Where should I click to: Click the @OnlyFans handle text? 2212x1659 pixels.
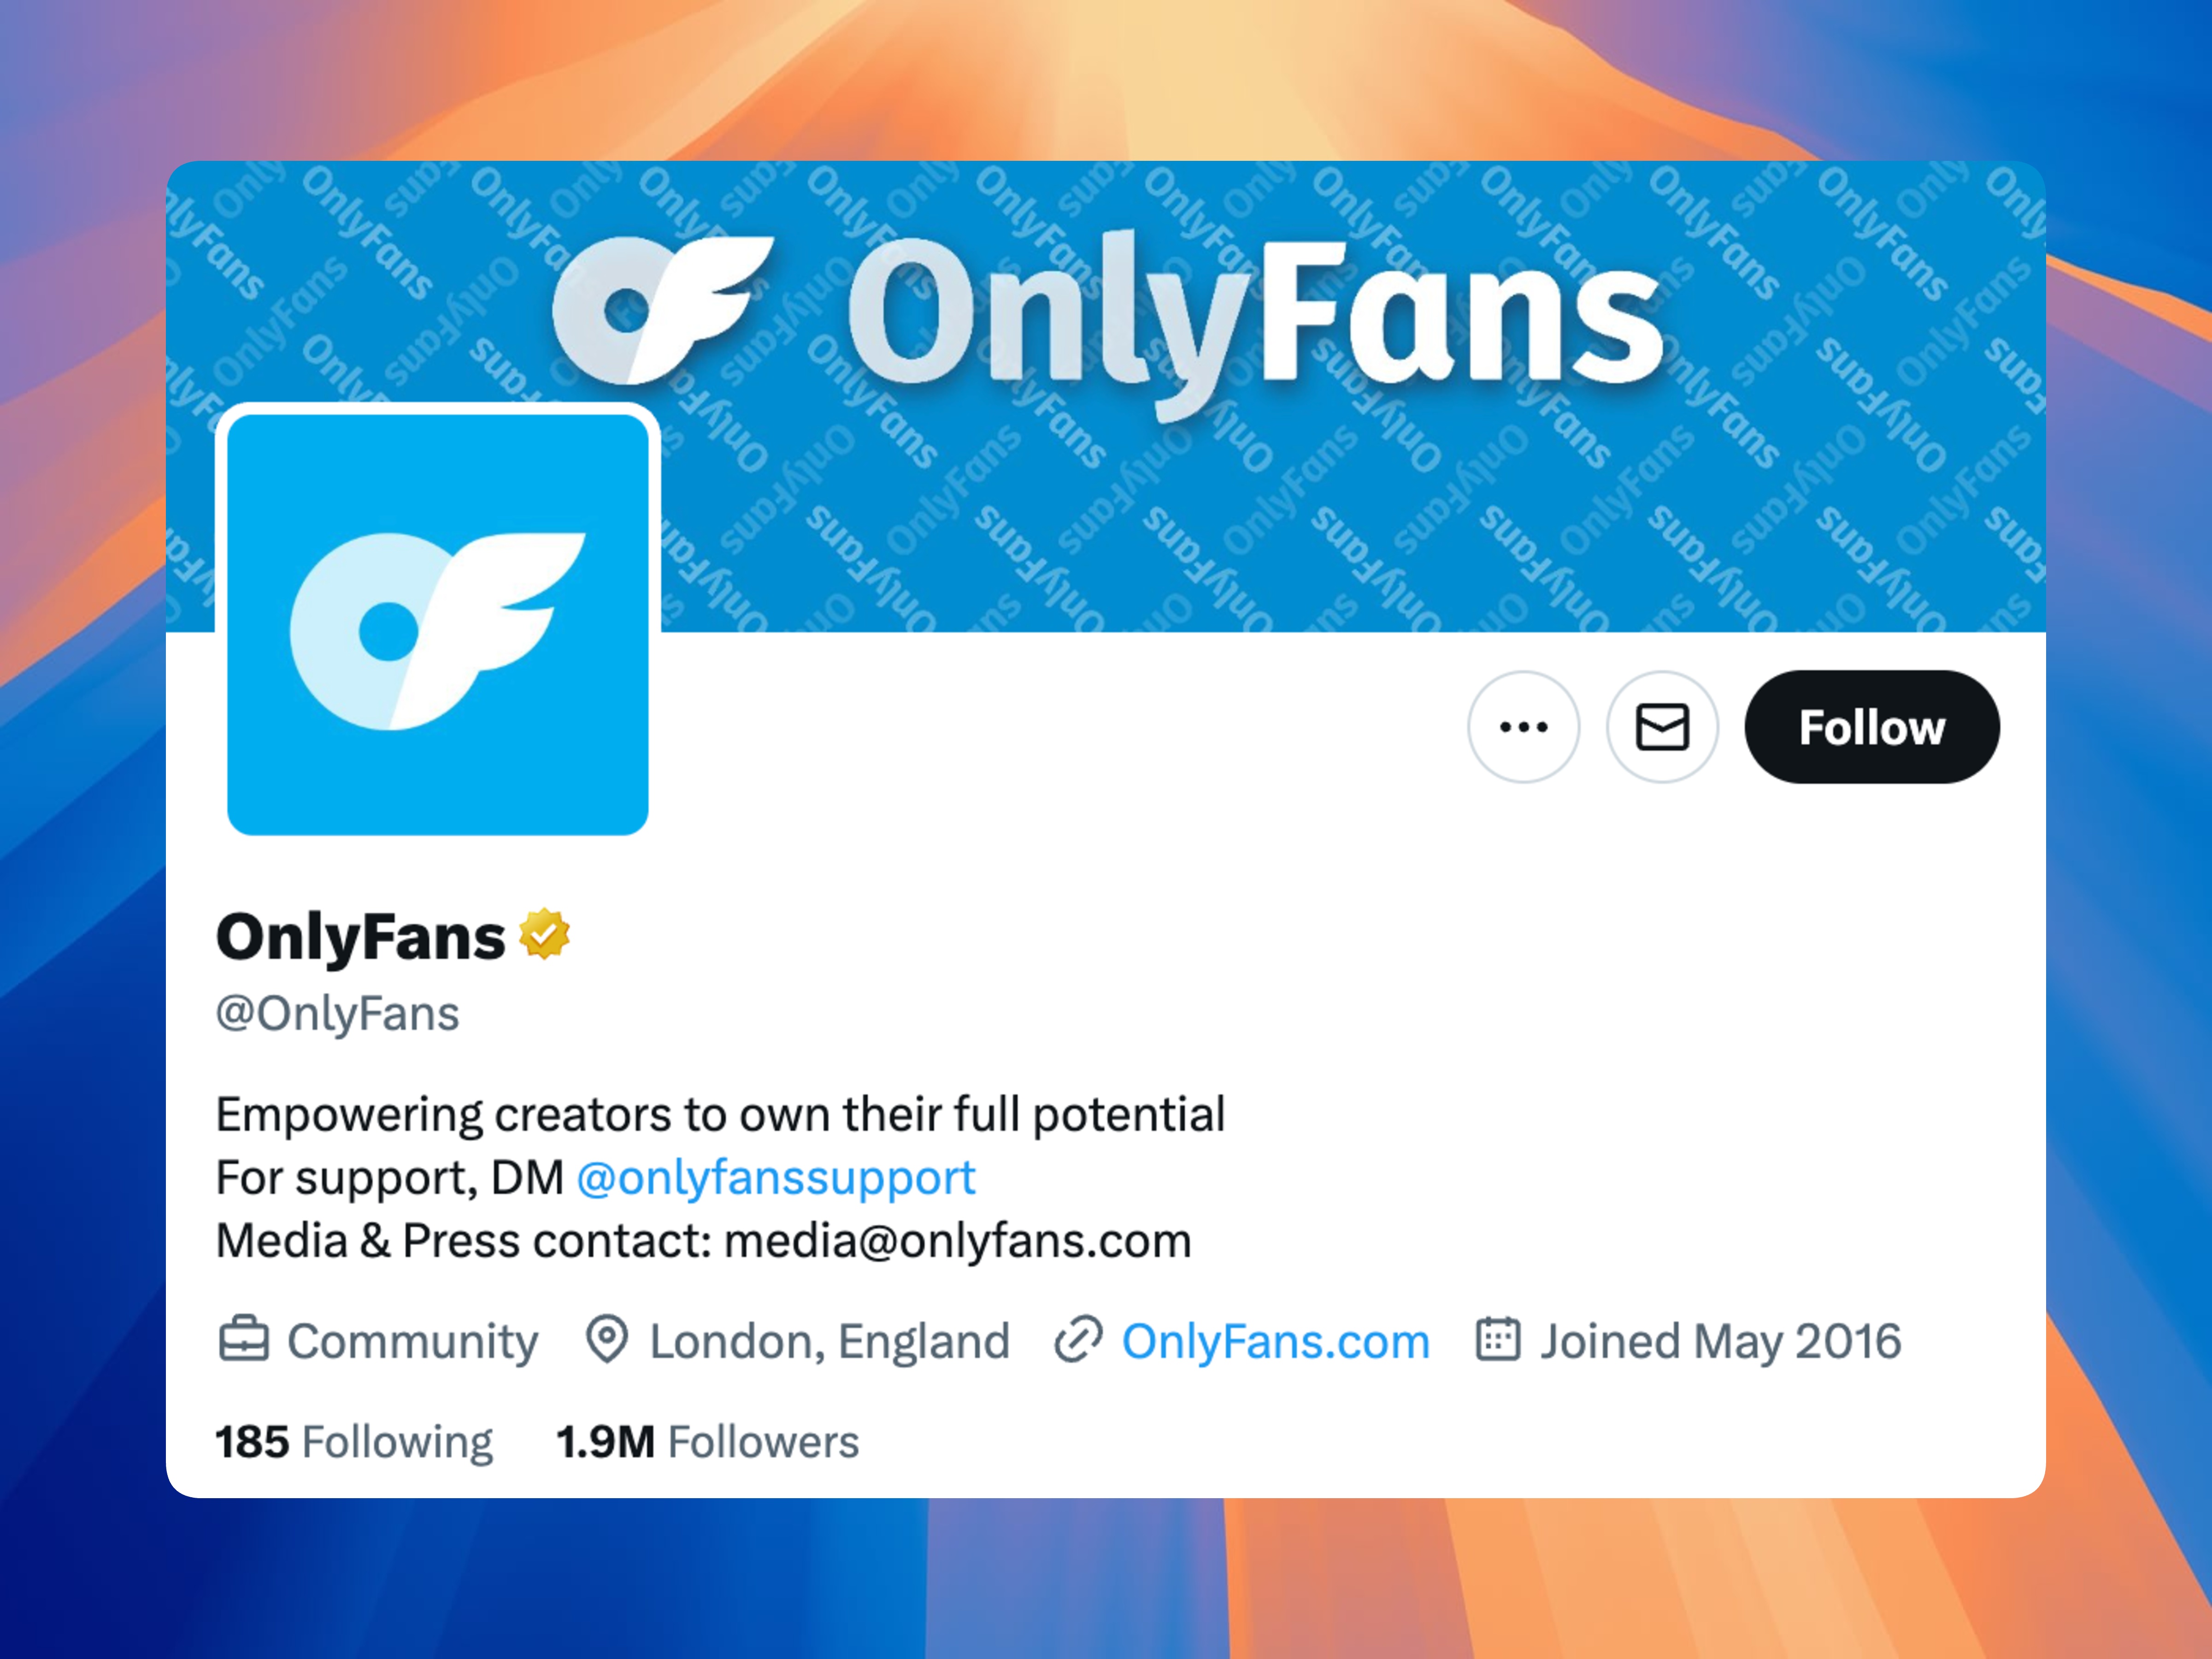coord(338,1014)
